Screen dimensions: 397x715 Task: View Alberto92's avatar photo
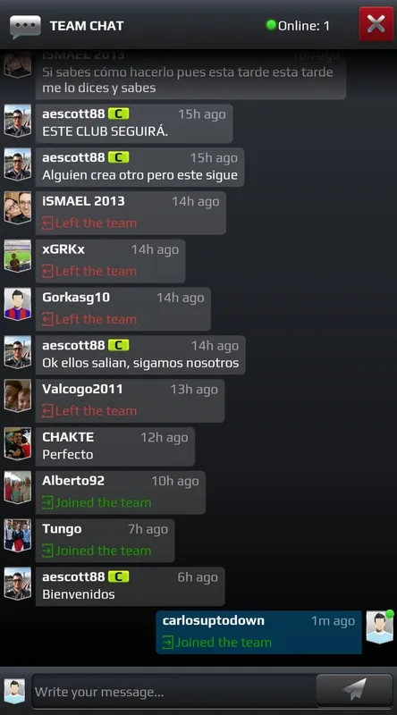pyautogui.click(x=17, y=487)
